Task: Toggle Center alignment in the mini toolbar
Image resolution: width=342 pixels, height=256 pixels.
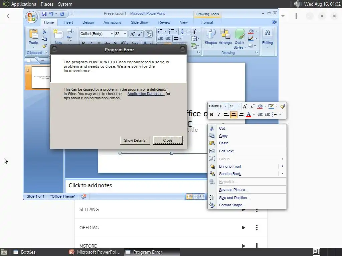Action: click(233, 115)
